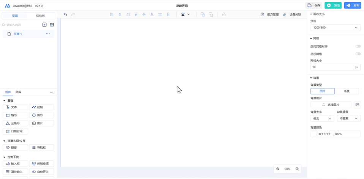Click the 保存 save button
Viewport: 364px width, 179px height.
tap(314, 5)
